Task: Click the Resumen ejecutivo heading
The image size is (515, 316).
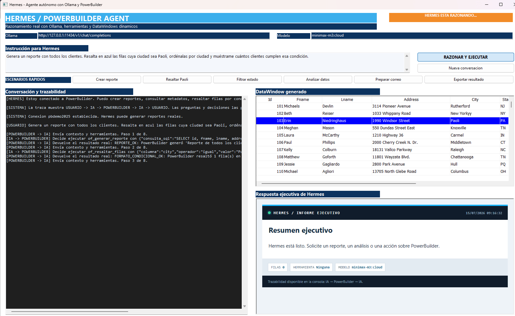Action: point(300,231)
